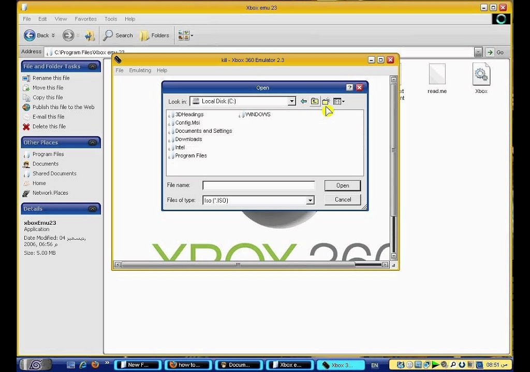Create a new folder in Open dialog

(x=326, y=101)
